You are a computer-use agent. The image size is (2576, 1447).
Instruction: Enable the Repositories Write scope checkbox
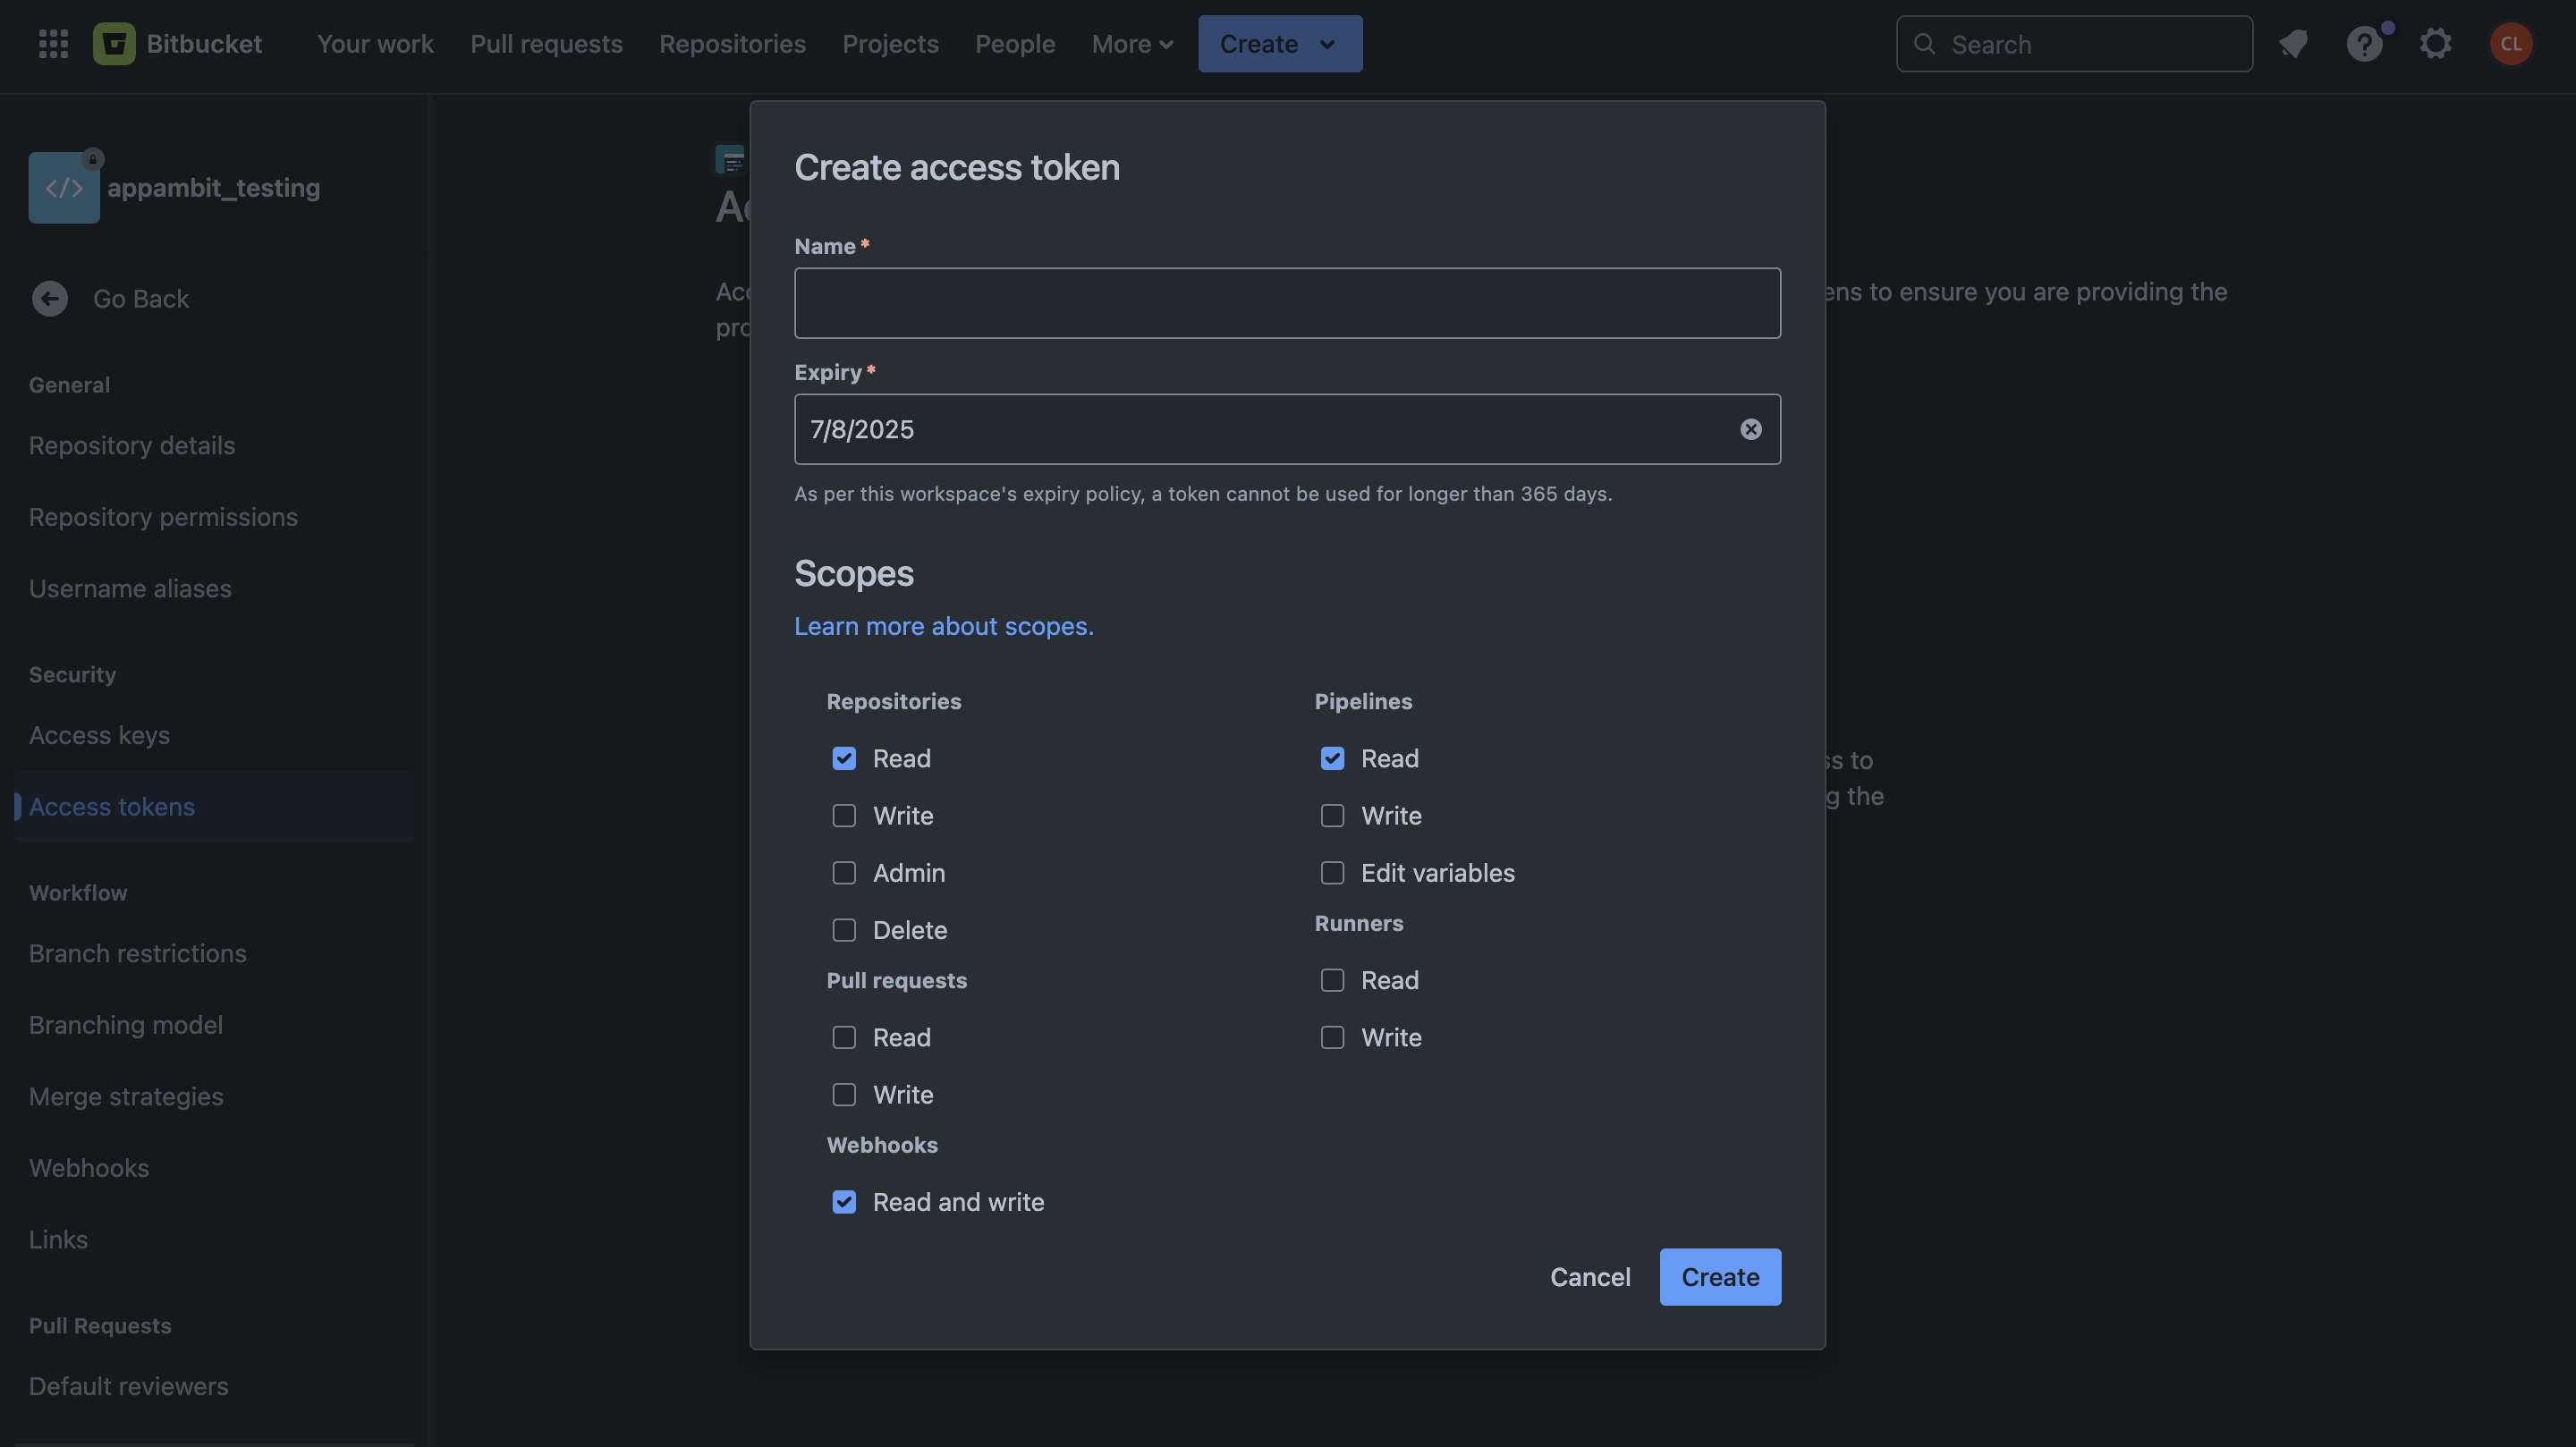click(844, 816)
